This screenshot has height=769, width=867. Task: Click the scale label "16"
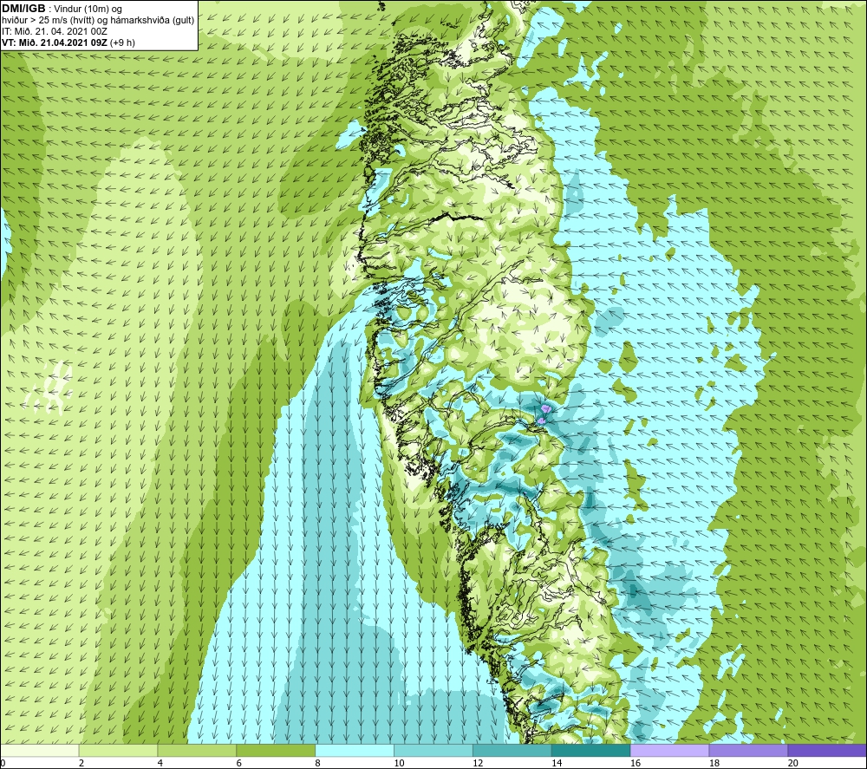tap(636, 763)
